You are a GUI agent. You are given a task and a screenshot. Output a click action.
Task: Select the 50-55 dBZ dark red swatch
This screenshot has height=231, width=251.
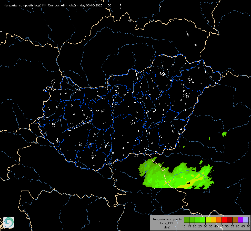click(x=230, y=220)
